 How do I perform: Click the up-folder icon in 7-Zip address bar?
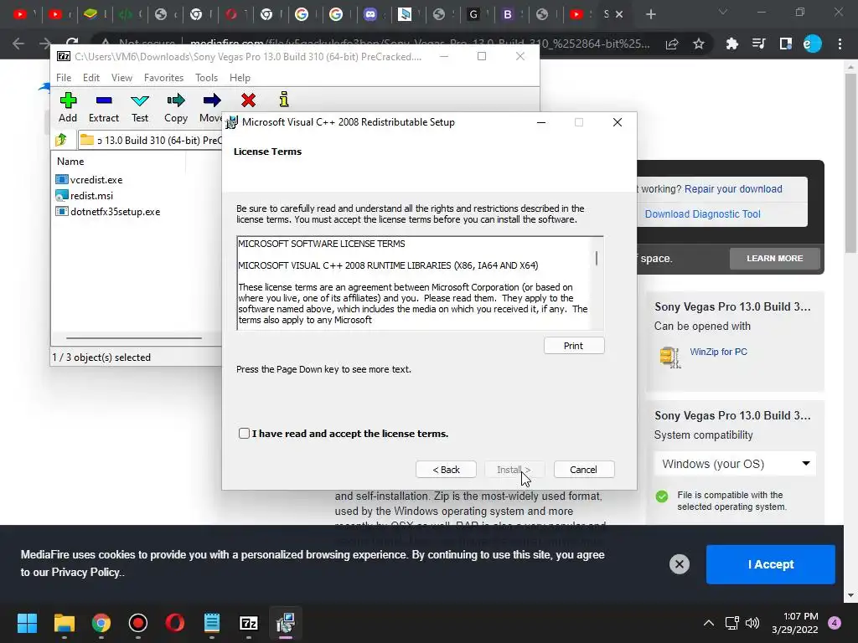coord(61,140)
